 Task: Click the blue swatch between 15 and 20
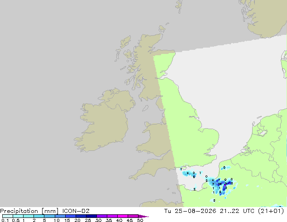point(71,216)
